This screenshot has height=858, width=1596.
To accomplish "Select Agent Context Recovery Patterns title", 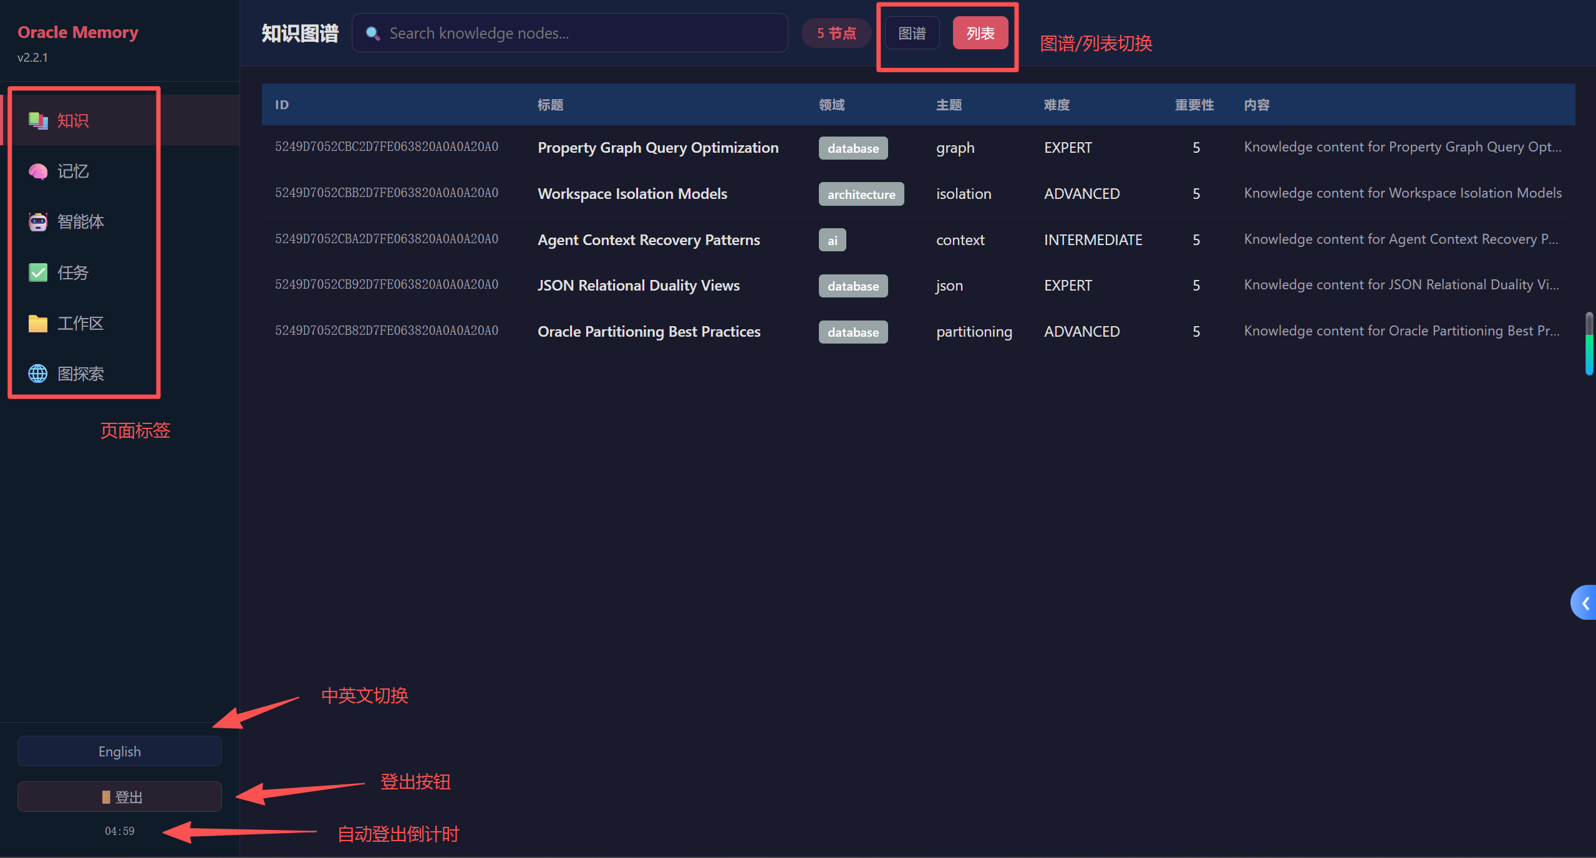I will coord(649,240).
